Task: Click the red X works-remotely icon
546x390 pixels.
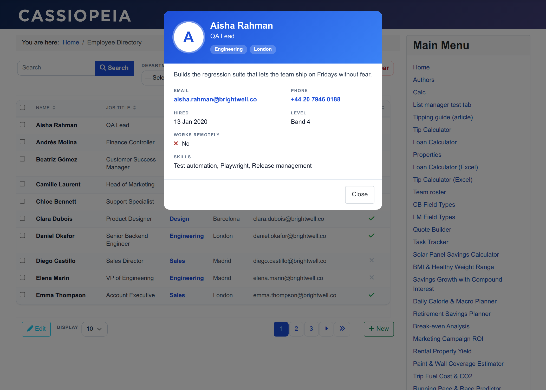Action: tap(176, 144)
